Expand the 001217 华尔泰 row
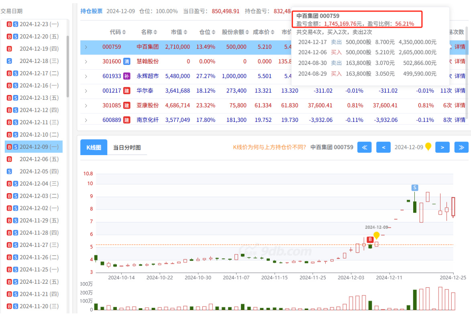Screen dimensions: 471x315 point(86,91)
